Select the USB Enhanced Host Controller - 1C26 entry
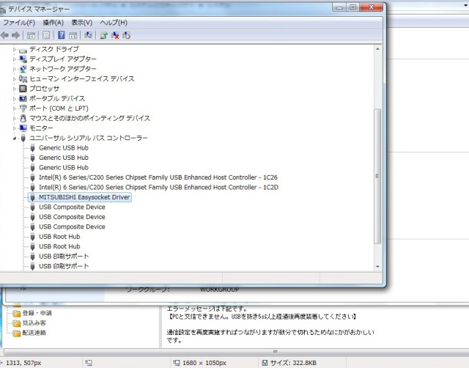This screenshot has width=469, height=368. point(158,177)
